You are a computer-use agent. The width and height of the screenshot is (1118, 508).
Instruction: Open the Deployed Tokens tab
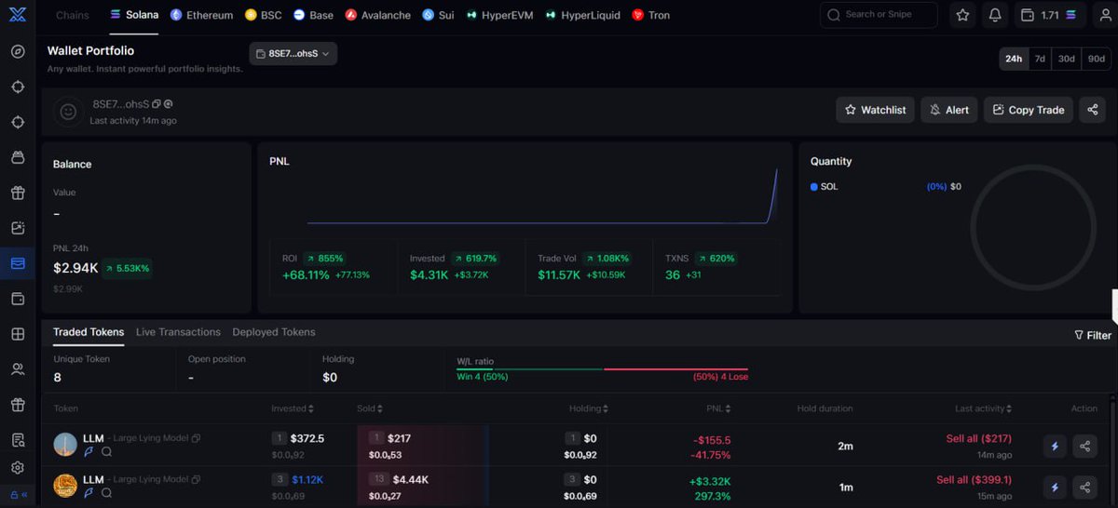274,332
